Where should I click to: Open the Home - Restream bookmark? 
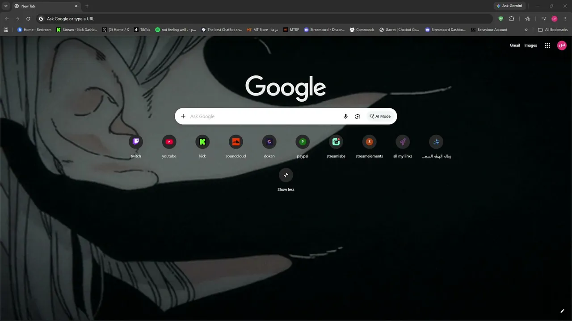tap(34, 30)
